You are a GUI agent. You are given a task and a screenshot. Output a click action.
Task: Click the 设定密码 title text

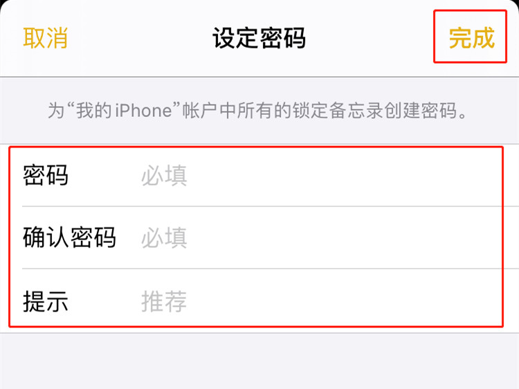coord(259,38)
